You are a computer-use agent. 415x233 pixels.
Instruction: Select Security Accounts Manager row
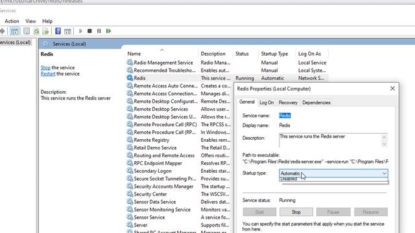pyautogui.click(x=180, y=186)
